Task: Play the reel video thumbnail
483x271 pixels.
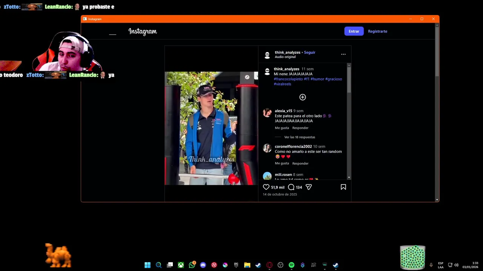Action: coord(211,128)
